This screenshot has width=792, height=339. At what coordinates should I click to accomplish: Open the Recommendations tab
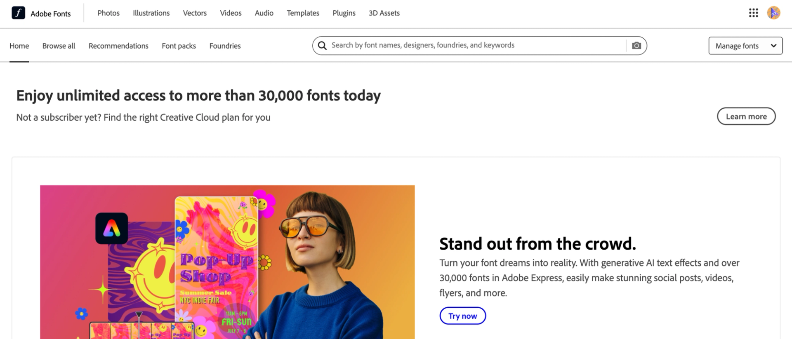[x=118, y=46]
